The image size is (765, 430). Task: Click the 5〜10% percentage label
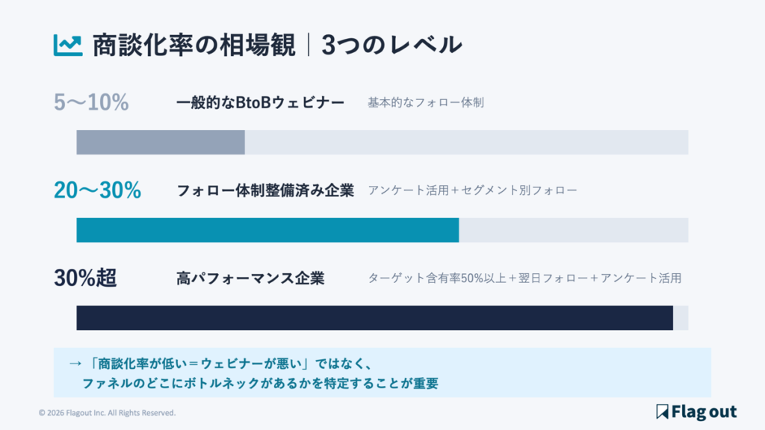[x=91, y=103]
